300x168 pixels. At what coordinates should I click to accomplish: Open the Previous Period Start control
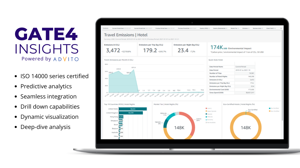coord(165,28)
